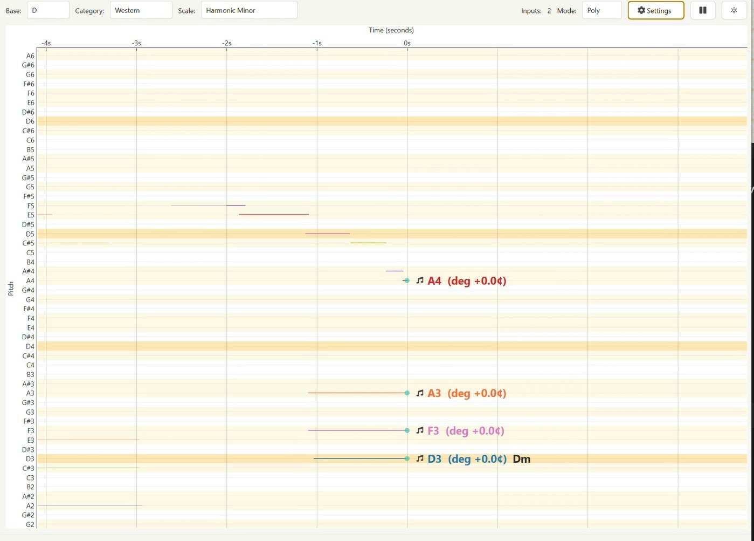Open the Scale dropdown showing Harmonic Minor
This screenshot has width=754, height=541.
(x=248, y=10)
